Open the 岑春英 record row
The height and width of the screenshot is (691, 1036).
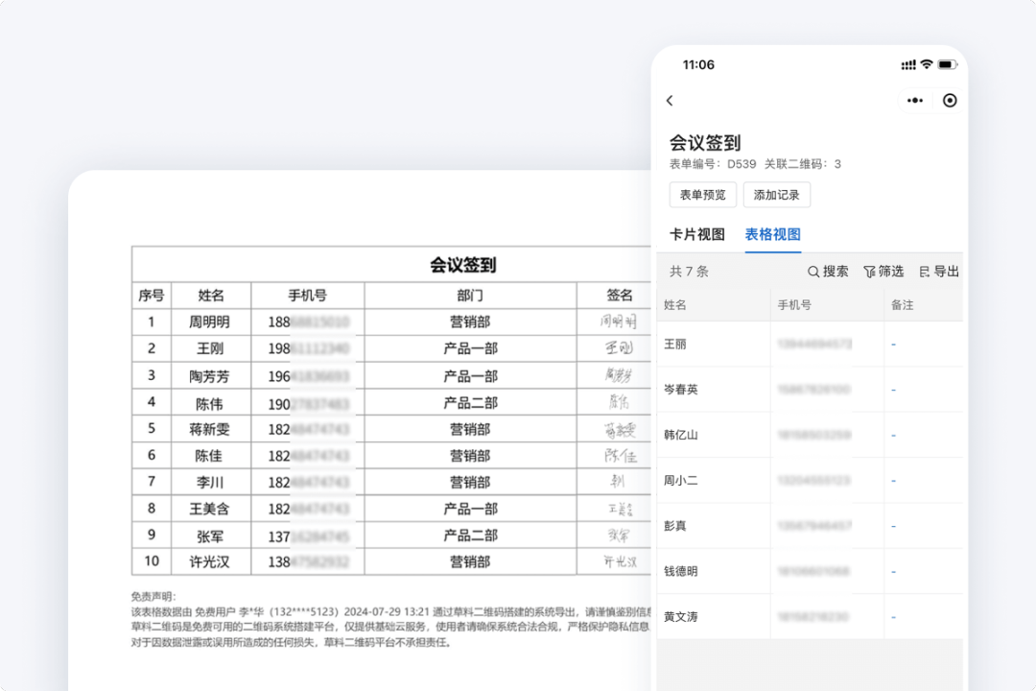pyautogui.click(x=681, y=390)
